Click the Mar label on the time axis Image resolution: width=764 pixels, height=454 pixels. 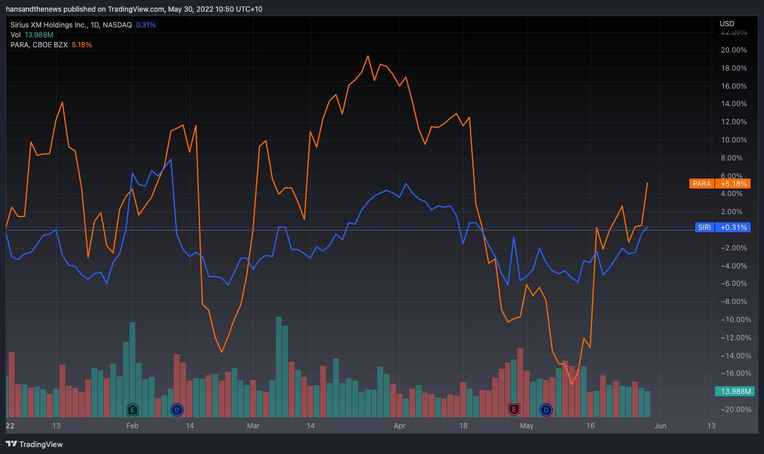tap(253, 426)
